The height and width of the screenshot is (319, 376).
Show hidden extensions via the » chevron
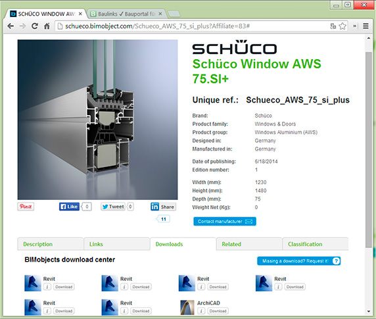[354, 26]
